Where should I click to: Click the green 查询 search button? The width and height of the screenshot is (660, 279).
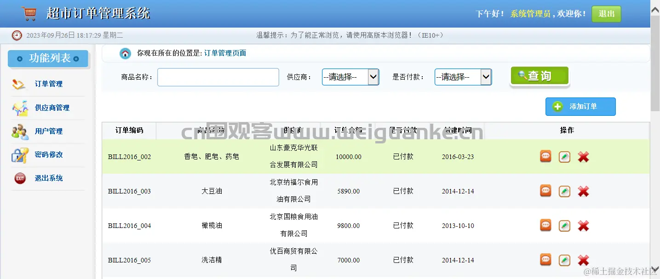[539, 76]
